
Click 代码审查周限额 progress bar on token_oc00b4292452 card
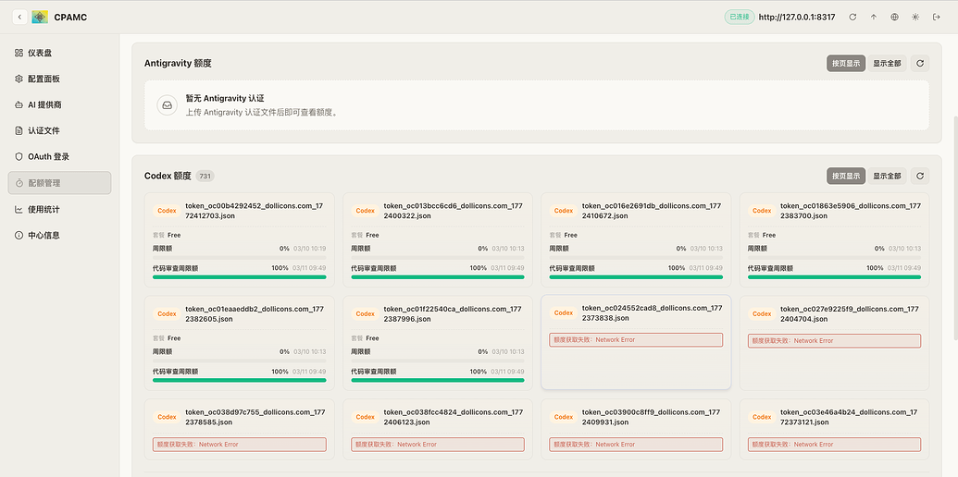coord(240,277)
